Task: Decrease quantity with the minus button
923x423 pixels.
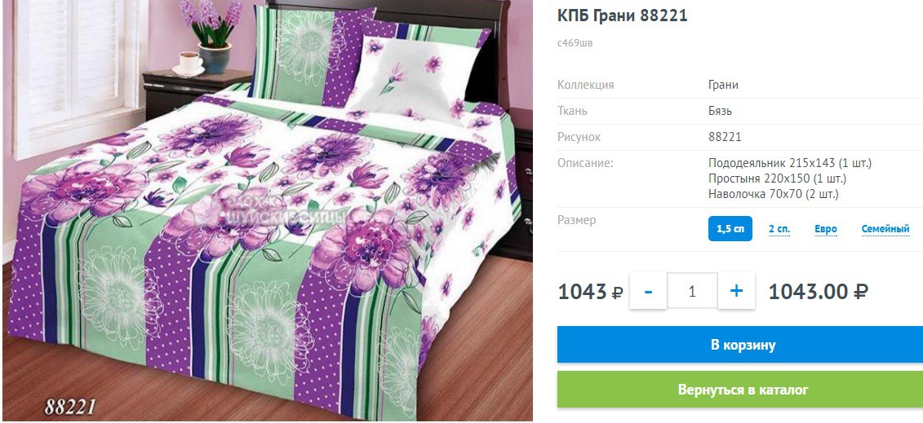Action: (648, 291)
